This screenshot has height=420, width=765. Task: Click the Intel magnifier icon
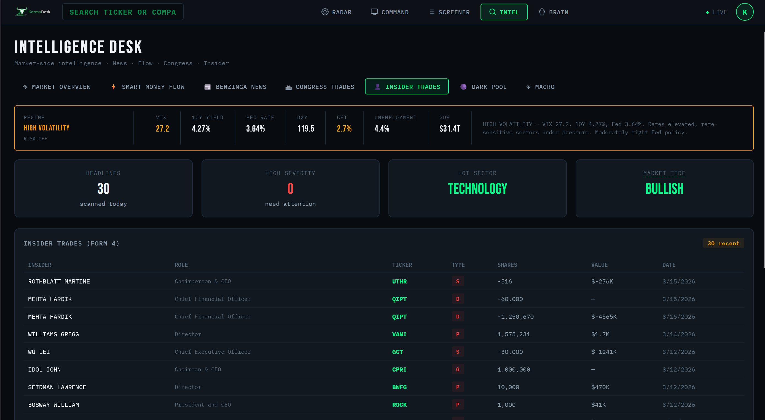[492, 12]
